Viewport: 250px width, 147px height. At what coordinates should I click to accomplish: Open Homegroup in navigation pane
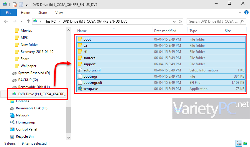tap(25, 122)
